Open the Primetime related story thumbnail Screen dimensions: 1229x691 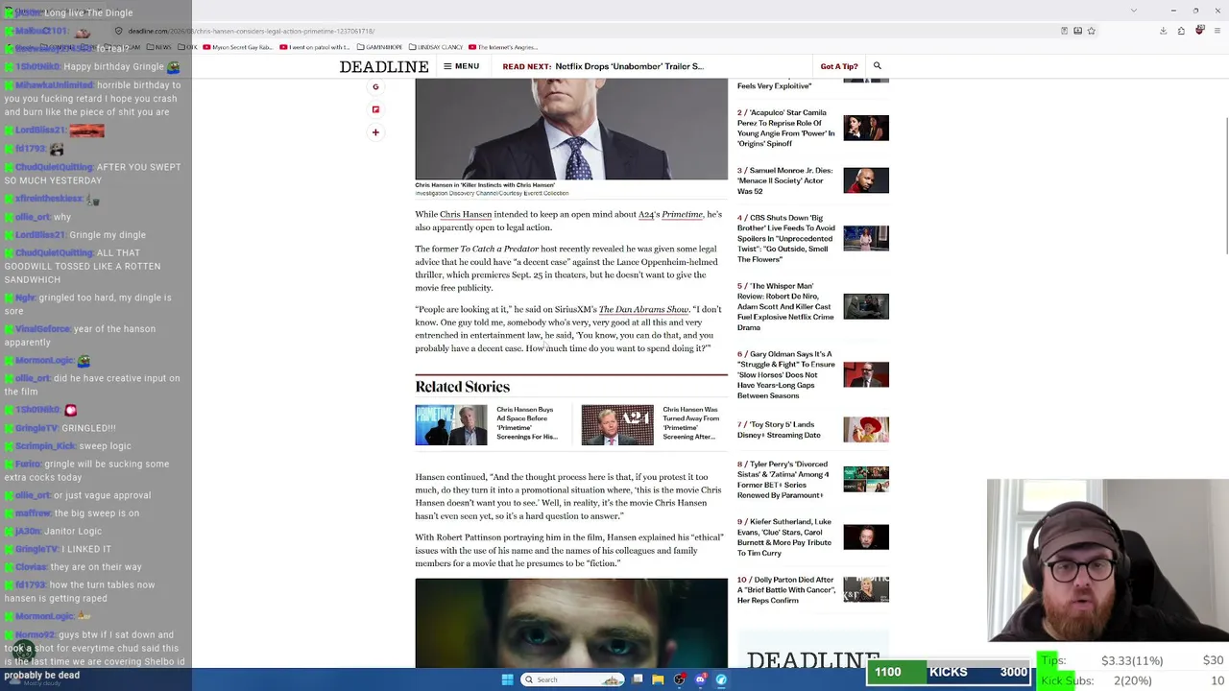tap(451, 425)
